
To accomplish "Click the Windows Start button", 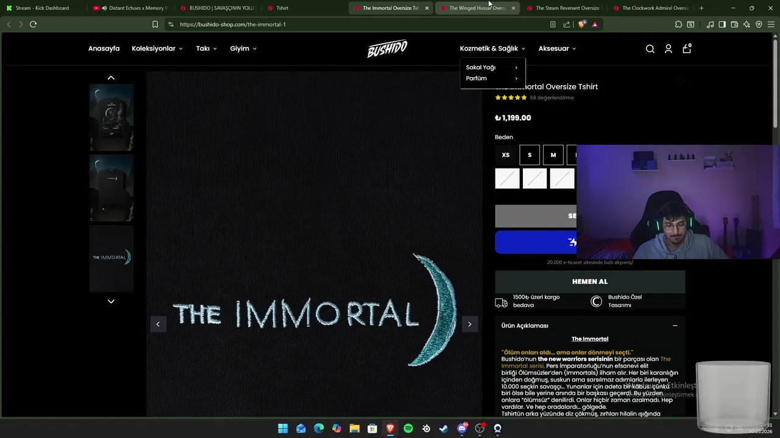I will [x=283, y=428].
